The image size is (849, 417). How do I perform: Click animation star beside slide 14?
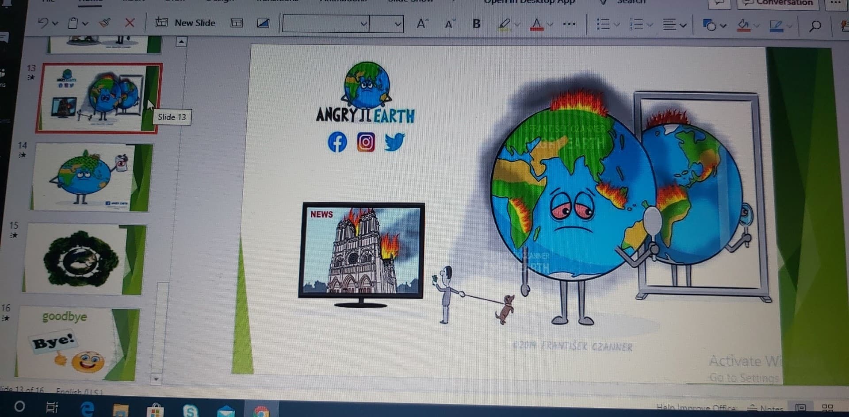22,155
